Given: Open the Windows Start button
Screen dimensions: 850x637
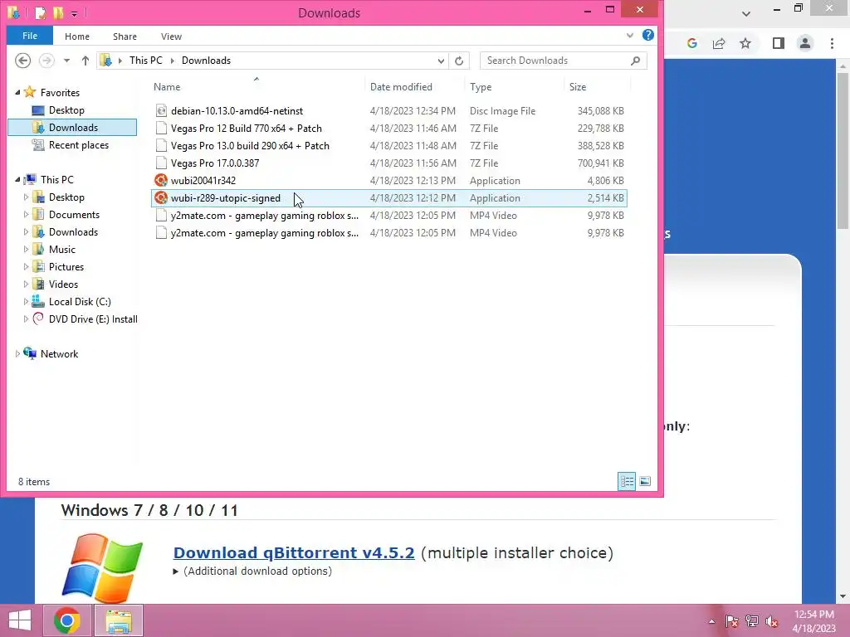Looking at the screenshot, I should click(x=20, y=620).
